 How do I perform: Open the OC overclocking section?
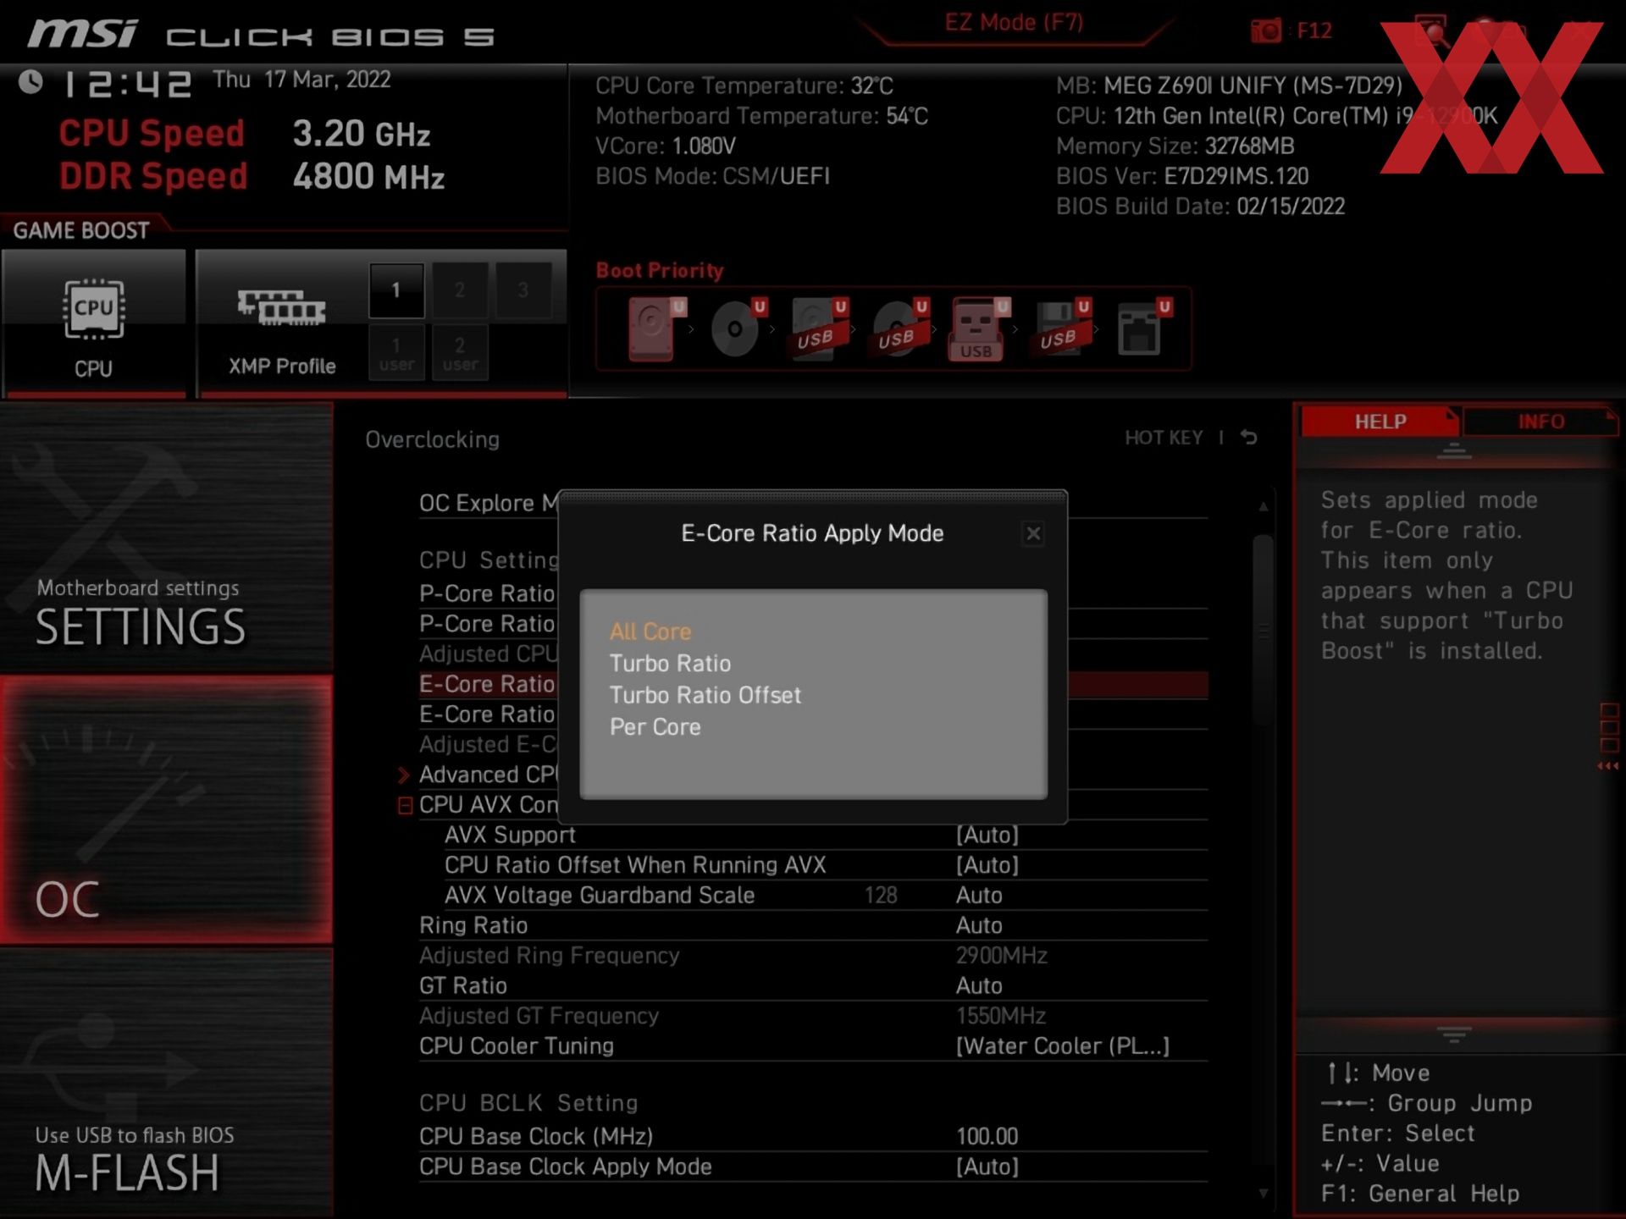(x=166, y=810)
